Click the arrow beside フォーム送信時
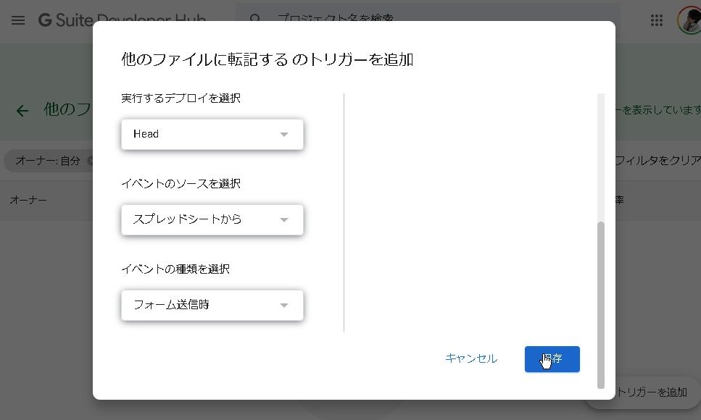701x420 pixels. [284, 305]
